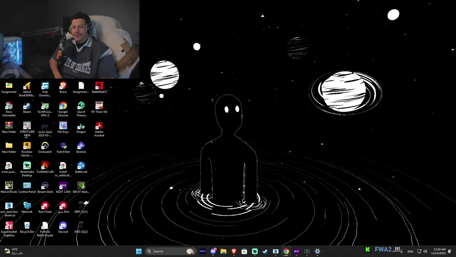456x257 pixels.
Task: Select the Attack SharkX6 shortcut
Action: click(x=27, y=90)
